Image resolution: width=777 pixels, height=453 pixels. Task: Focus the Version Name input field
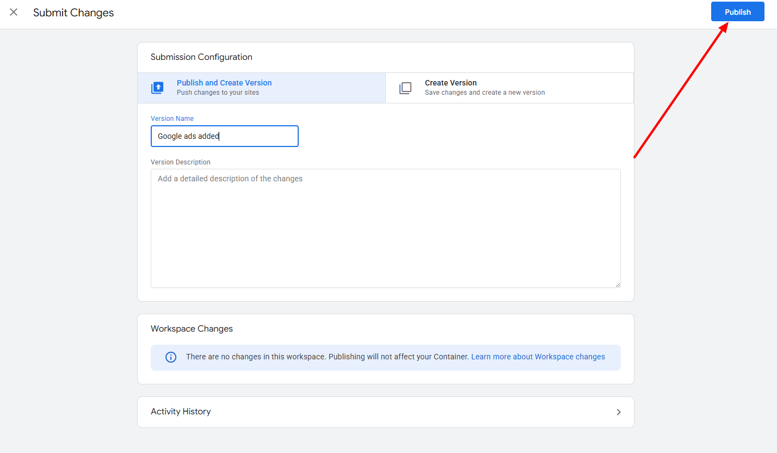point(224,136)
